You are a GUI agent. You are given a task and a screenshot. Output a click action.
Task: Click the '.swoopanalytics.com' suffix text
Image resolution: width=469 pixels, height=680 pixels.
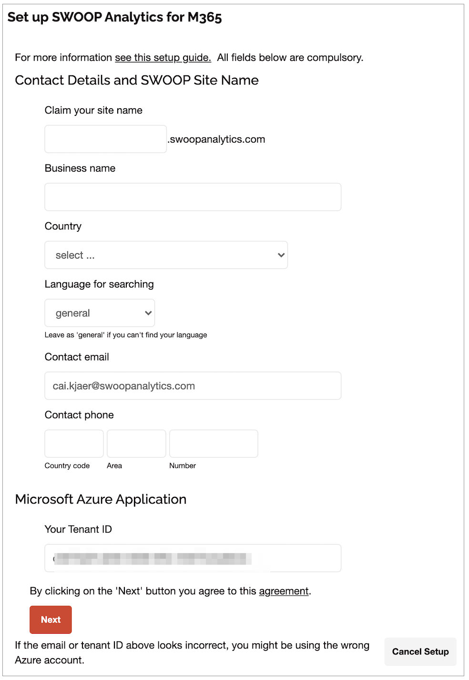216,139
